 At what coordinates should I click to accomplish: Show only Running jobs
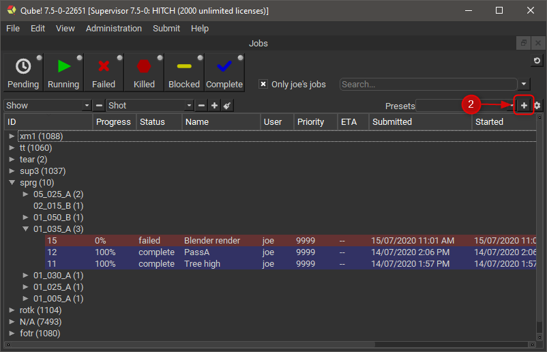(x=63, y=72)
